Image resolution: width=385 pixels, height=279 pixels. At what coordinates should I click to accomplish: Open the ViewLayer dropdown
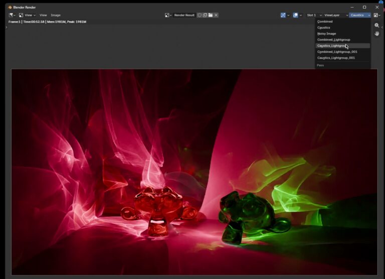tap(336, 15)
